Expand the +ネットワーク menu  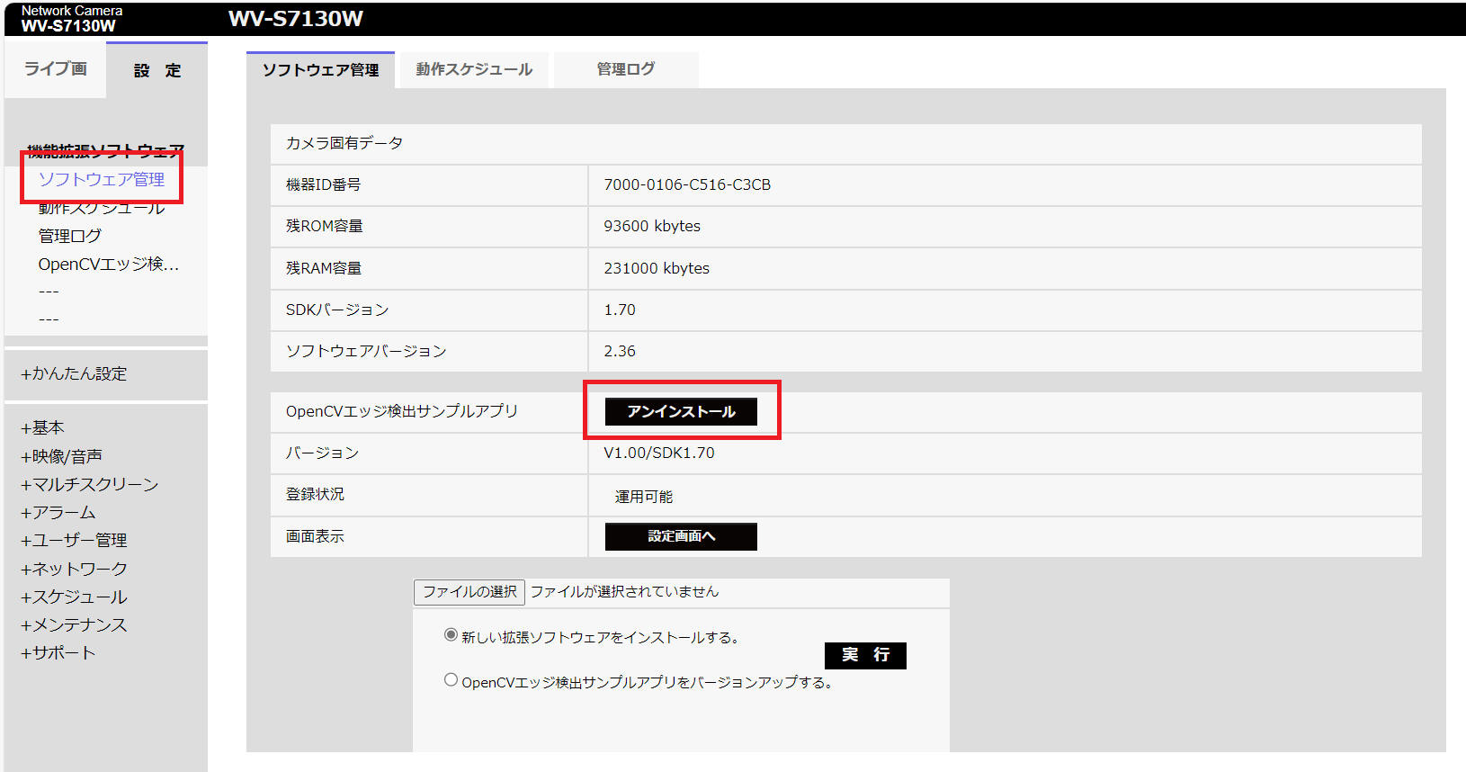[74, 569]
